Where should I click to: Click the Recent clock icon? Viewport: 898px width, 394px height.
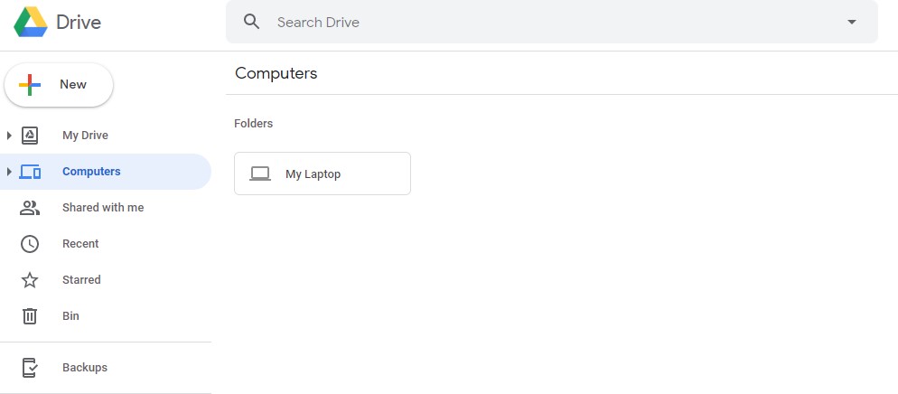tap(30, 244)
